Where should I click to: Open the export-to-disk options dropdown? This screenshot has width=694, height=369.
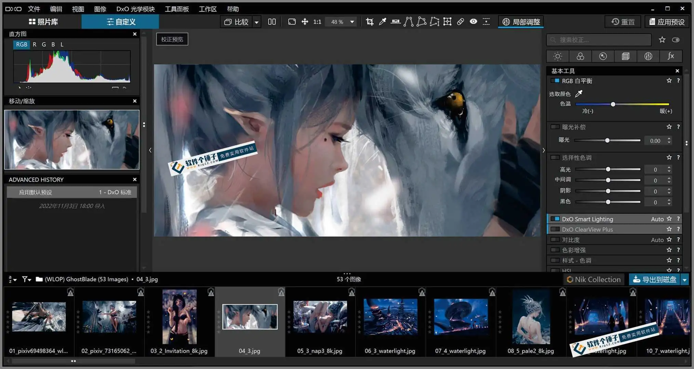685,279
